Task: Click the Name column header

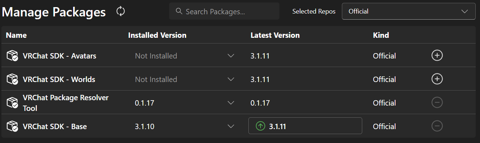Action: click(16, 35)
